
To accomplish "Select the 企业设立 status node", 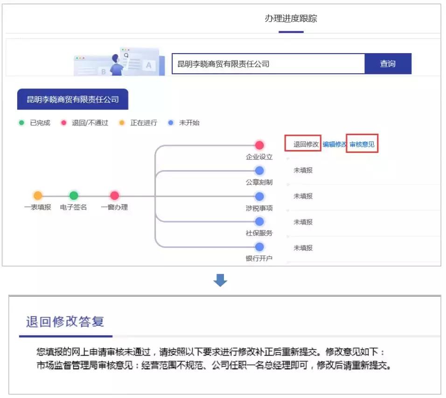I will [x=259, y=145].
